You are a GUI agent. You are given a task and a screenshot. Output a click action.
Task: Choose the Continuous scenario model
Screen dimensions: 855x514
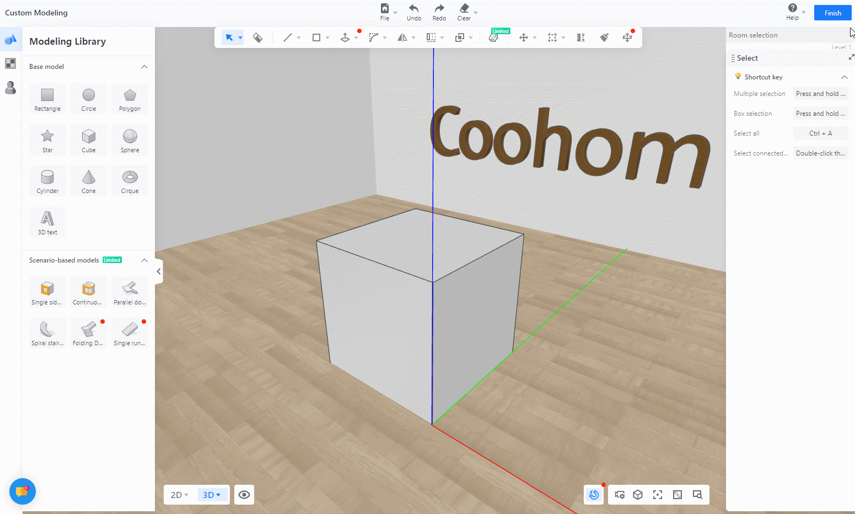(x=89, y=292)
